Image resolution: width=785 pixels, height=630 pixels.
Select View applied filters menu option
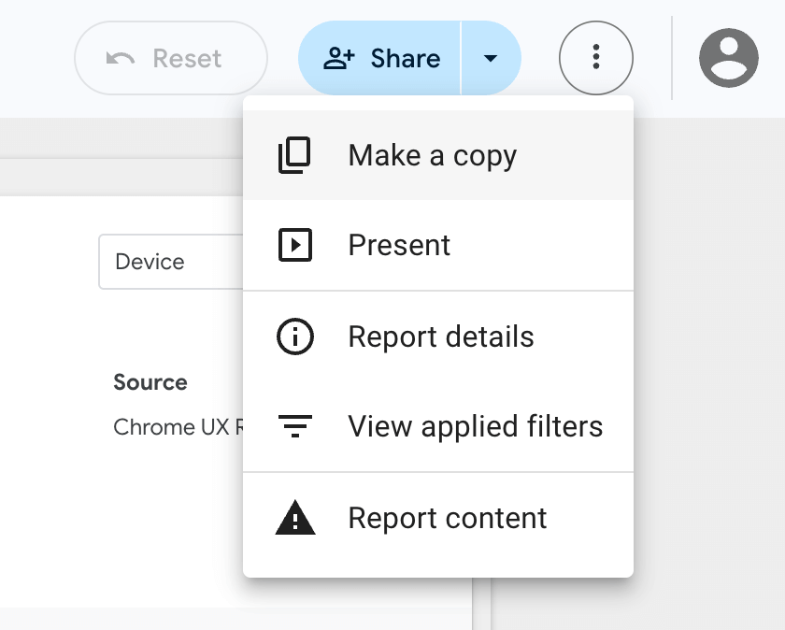476,427
